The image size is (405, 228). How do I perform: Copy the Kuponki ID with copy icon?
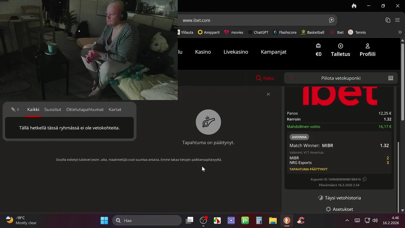(x=364, y=179)
